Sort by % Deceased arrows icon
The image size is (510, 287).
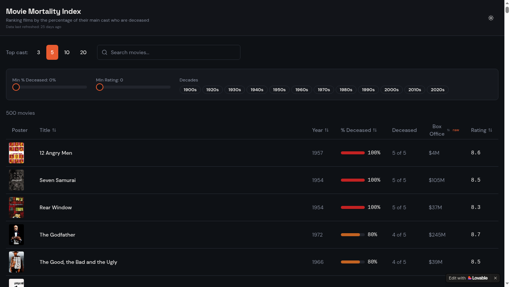[375, 130]
